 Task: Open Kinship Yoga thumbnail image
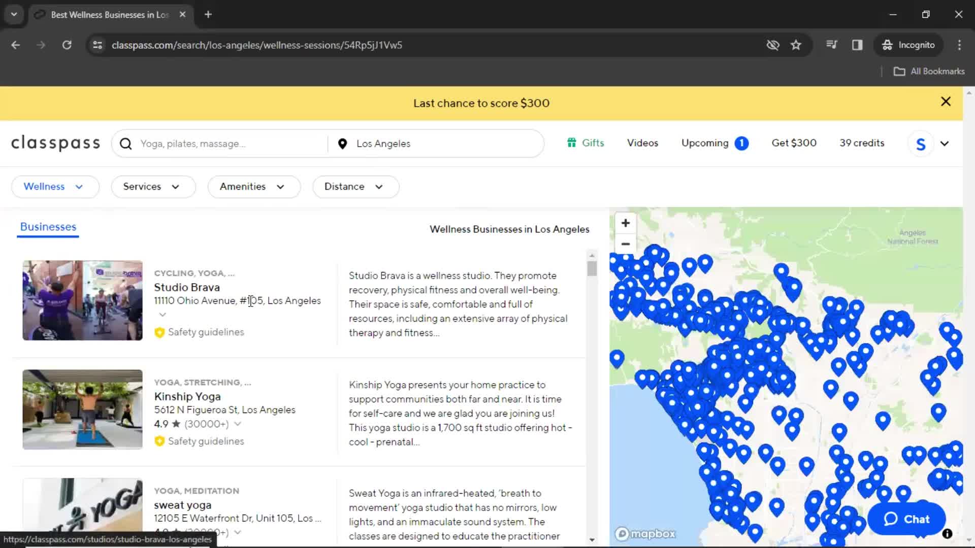click(x=82, y=409)
